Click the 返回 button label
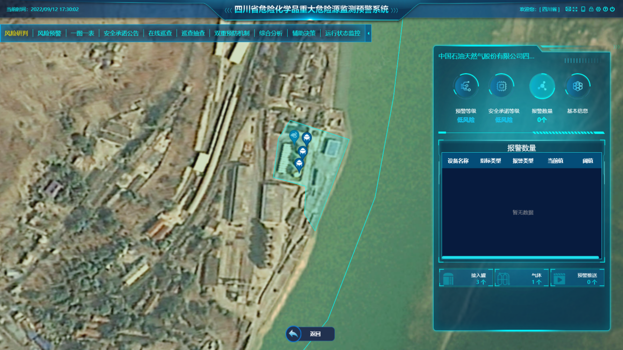The image size is (623, 350). [x=315, y=334]
